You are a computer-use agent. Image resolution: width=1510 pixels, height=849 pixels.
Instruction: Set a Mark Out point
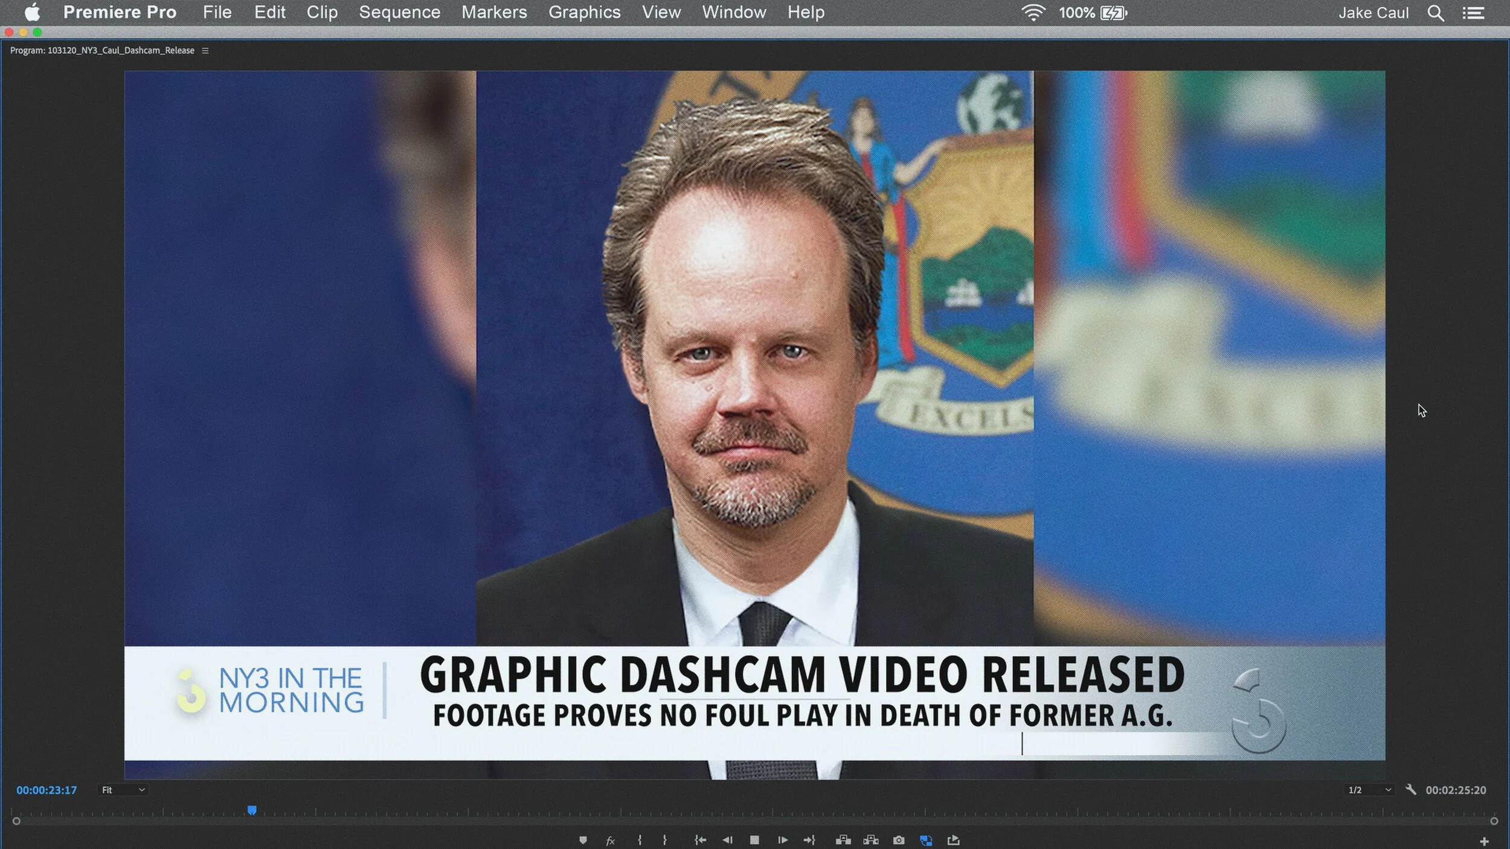point(665,840)
